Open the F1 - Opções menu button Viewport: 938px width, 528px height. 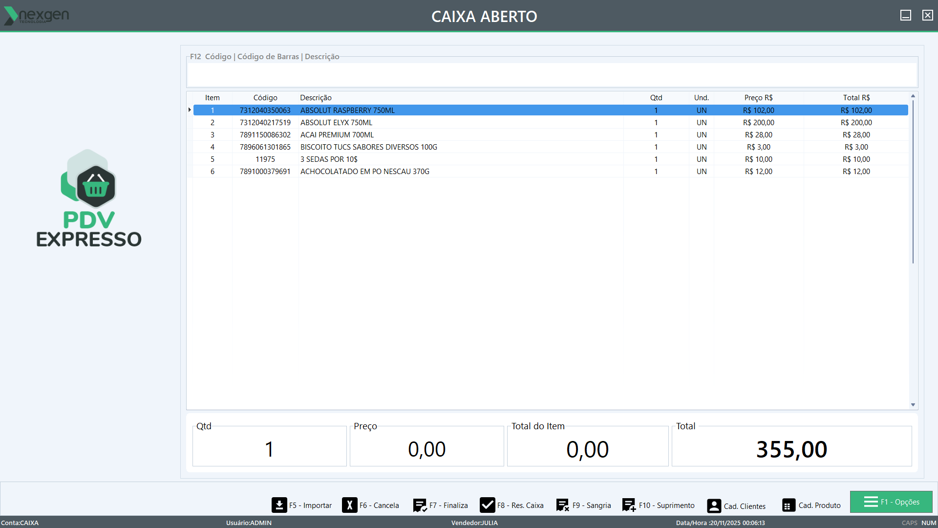tap(891, 502)
